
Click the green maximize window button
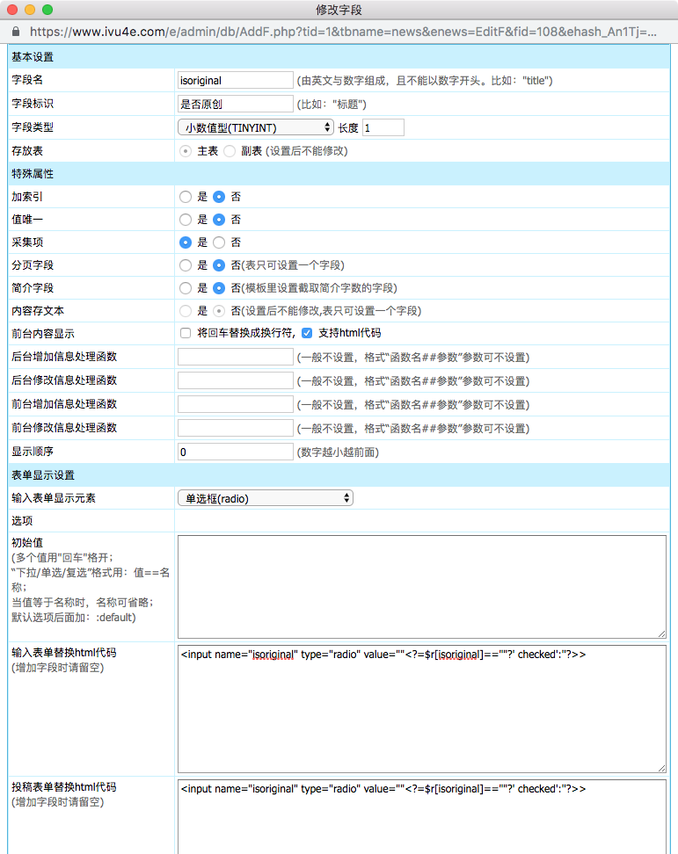(47, 10)
